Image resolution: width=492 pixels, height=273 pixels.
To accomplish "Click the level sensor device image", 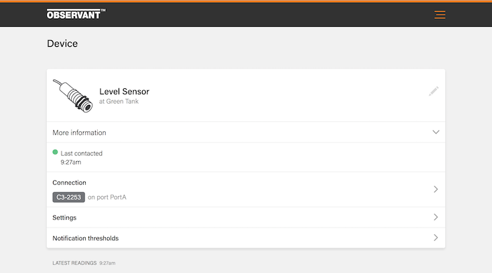I will point(73,96).
